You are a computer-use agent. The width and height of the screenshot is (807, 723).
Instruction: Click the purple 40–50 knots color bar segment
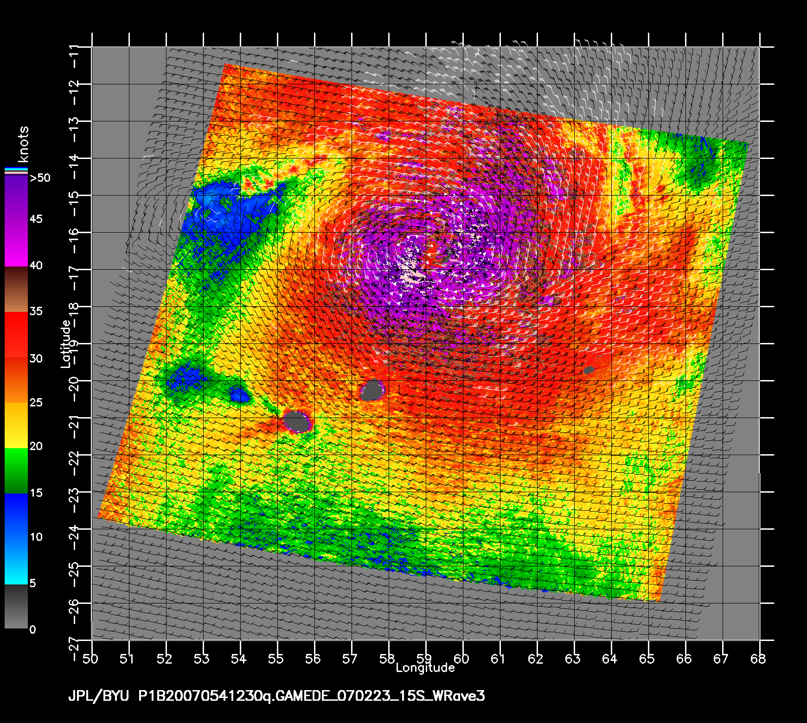point(16,222)
